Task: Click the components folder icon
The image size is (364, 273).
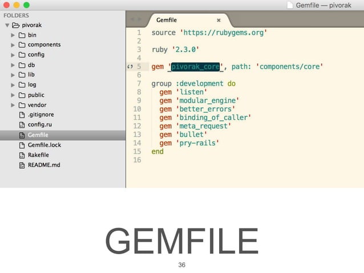Action: [22, 45]
